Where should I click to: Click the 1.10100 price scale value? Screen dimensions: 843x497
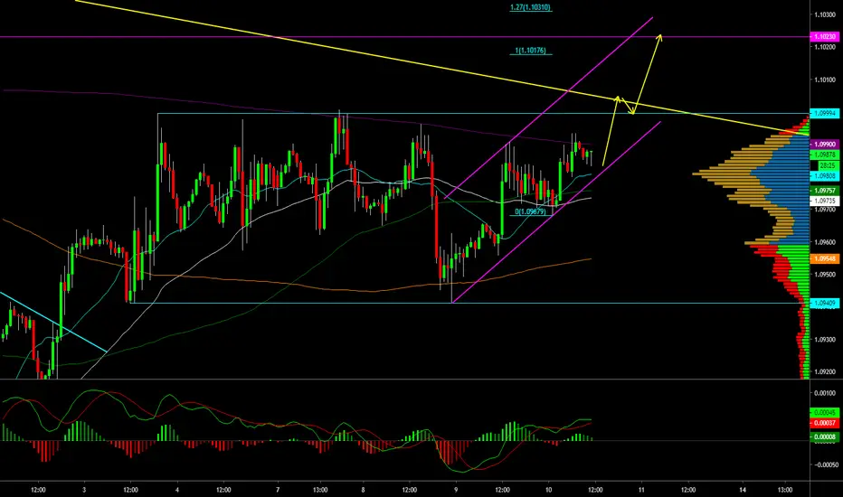(825, 80)
